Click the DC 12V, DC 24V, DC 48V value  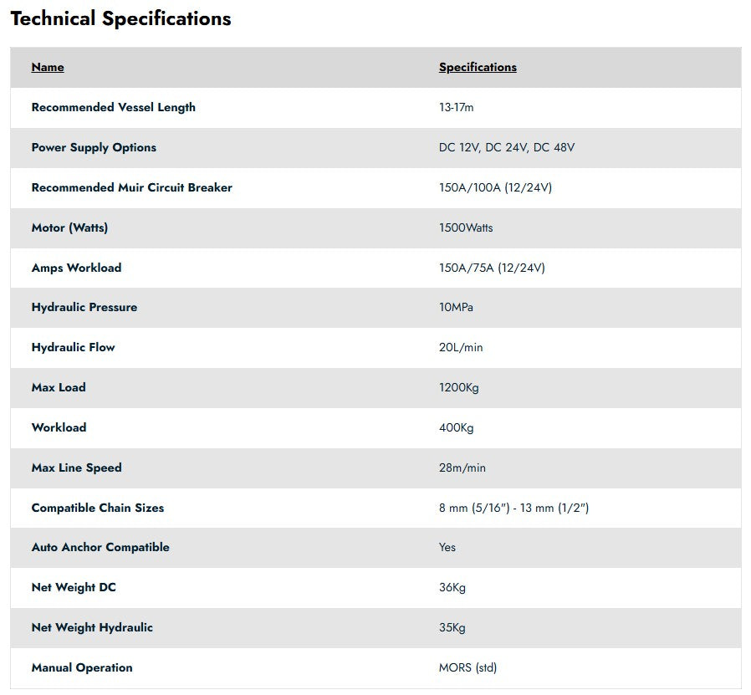pos(507,147)
